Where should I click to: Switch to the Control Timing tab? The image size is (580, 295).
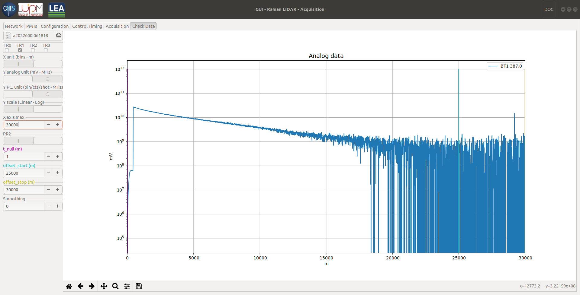pos(87,26)
